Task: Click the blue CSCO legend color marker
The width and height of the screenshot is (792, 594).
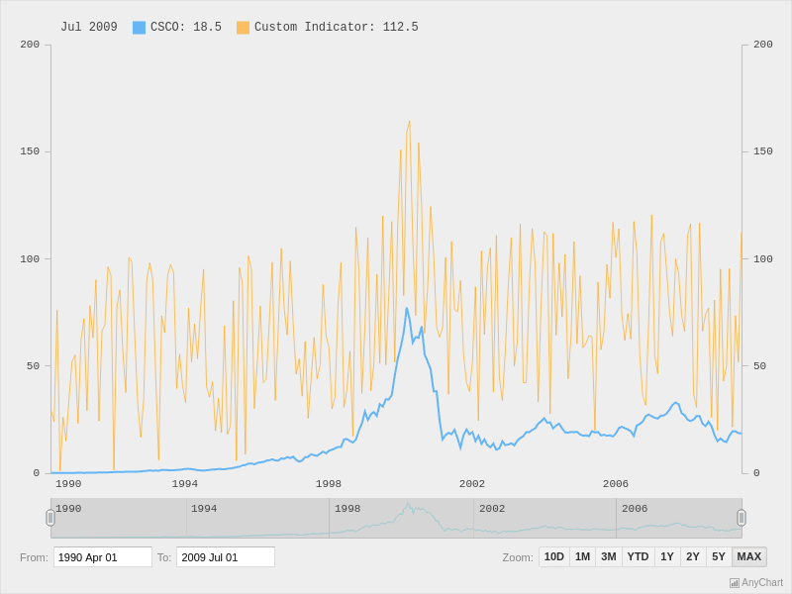Action: 139,28
